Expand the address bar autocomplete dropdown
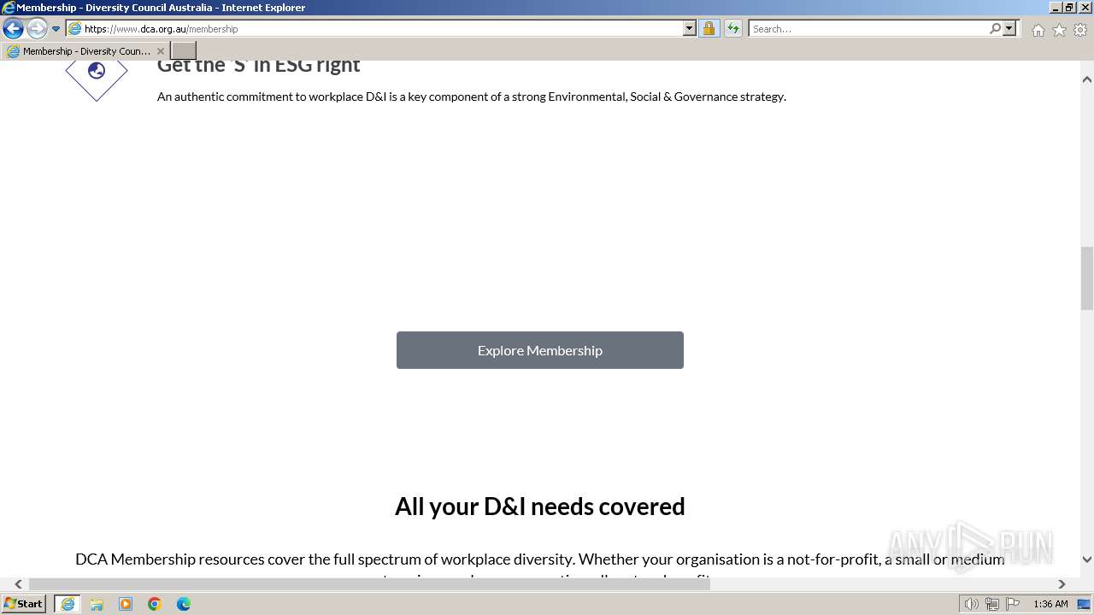This screenshot has width=1094, height=615. [690, 29]
